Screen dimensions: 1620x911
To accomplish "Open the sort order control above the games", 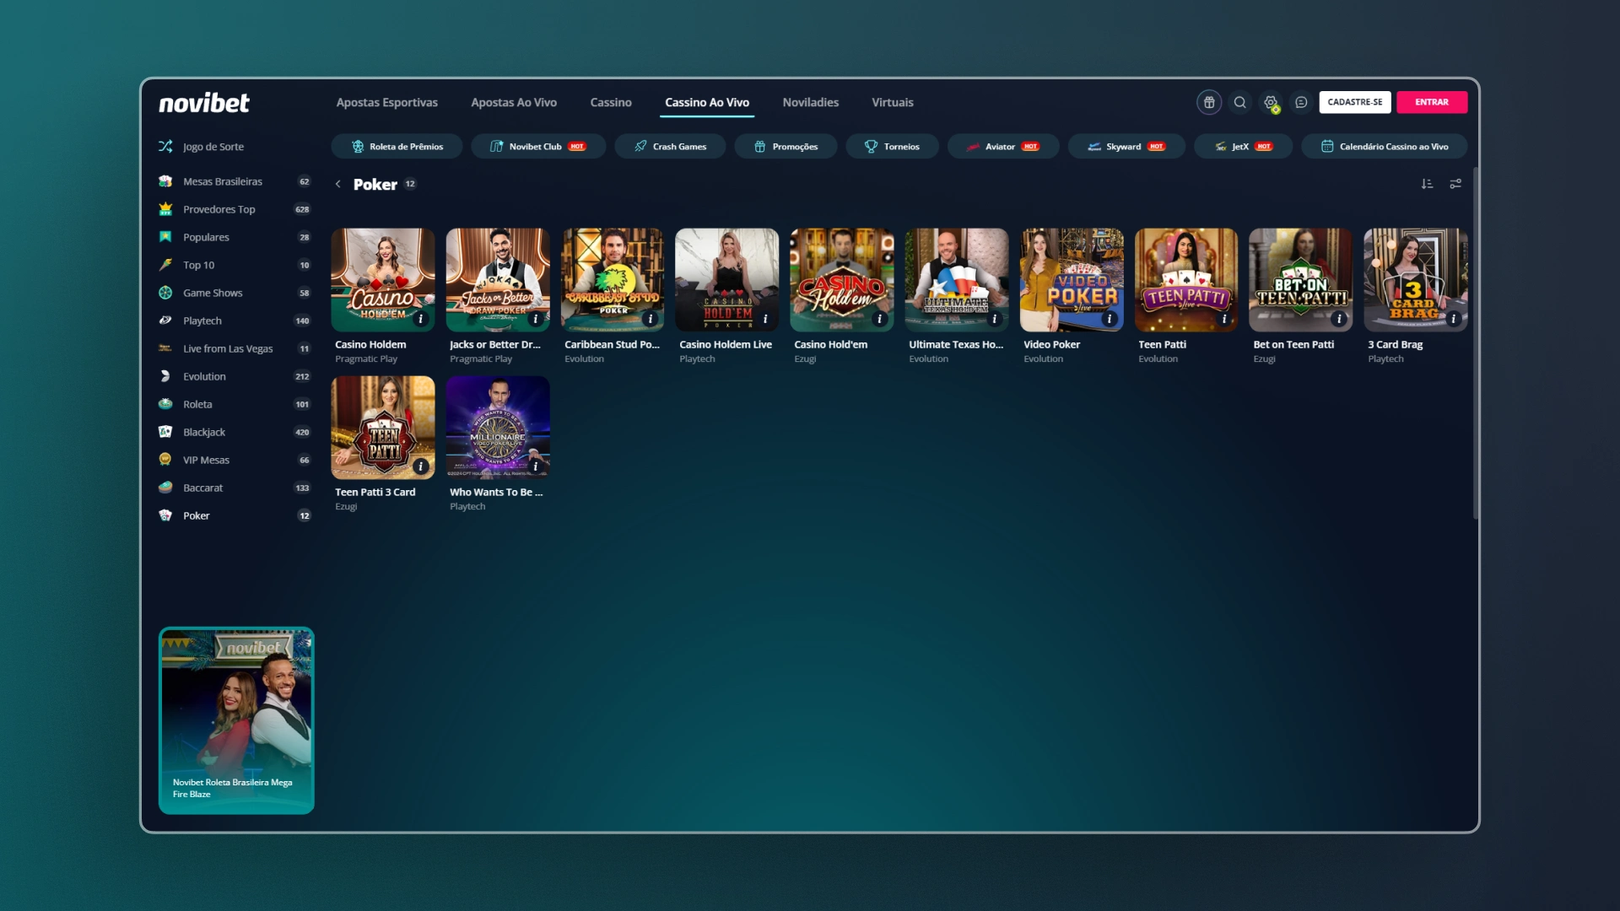I will click(1427, 183).
